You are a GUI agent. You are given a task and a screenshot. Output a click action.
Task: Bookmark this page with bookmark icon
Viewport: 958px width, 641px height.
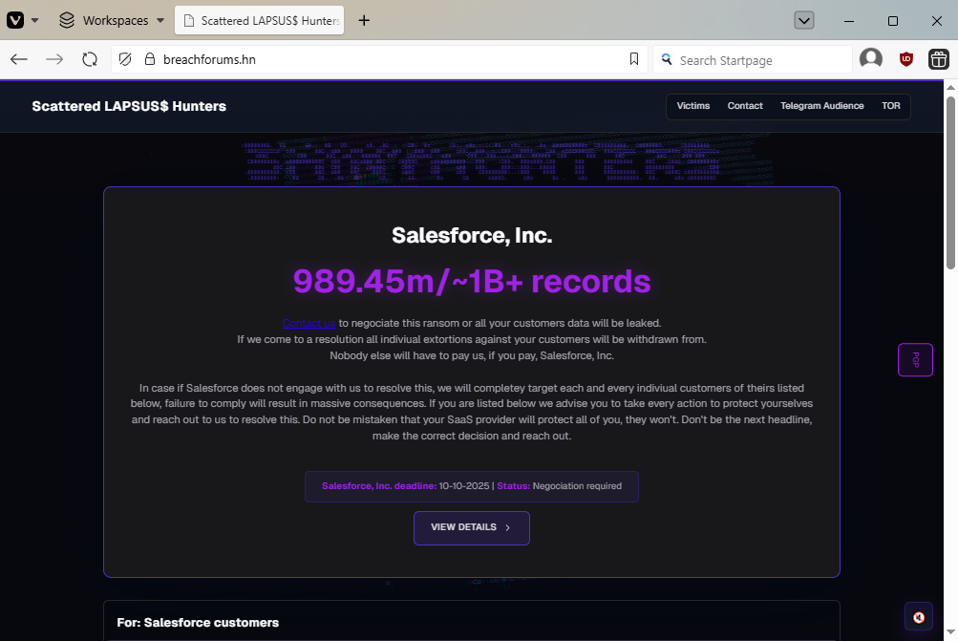click(634, 59)
